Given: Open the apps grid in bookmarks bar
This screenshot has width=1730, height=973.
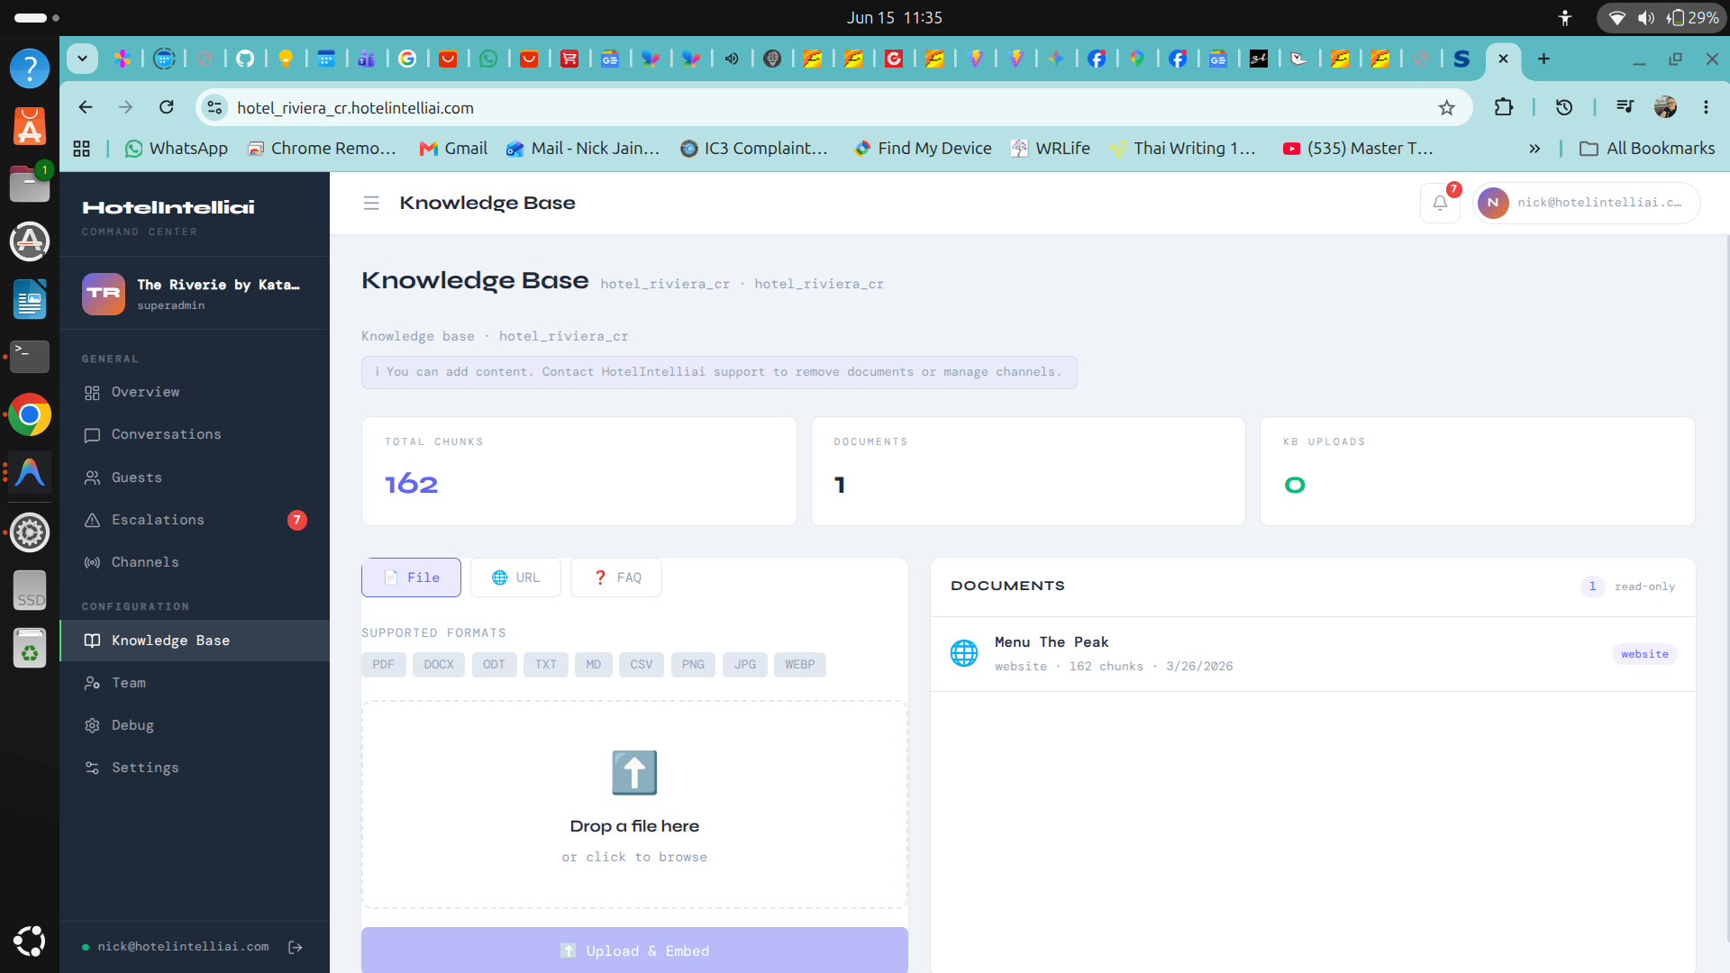Looking at the screenshot, I should [x=82, y=149].
